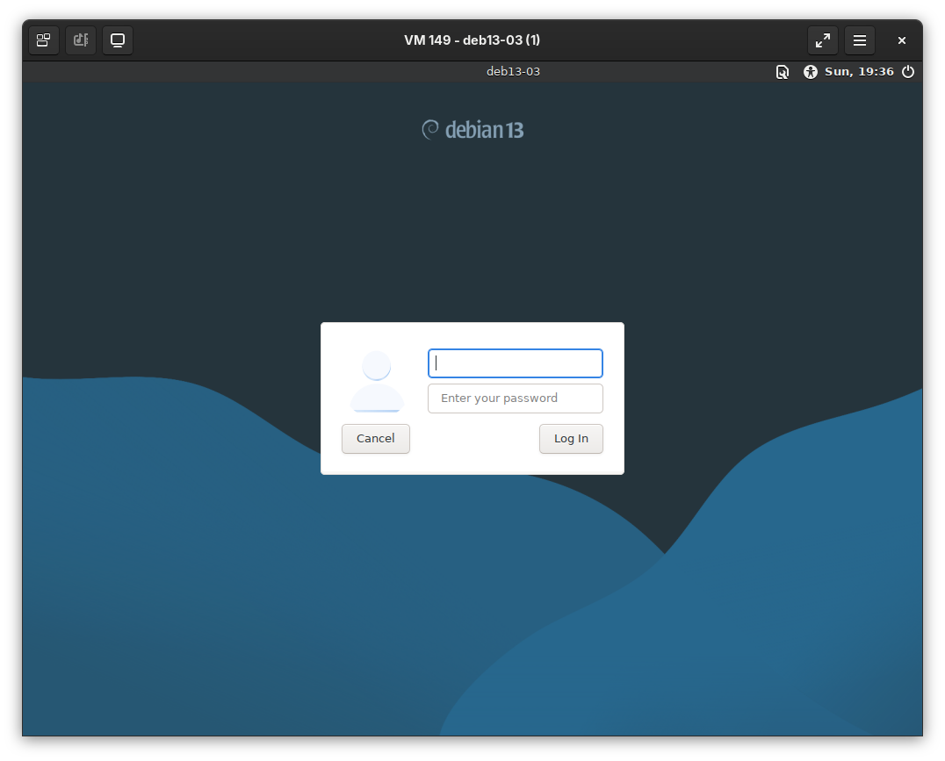Open the hamburger menu in the viewer header

pyautogui.click(x=860, y=40)
